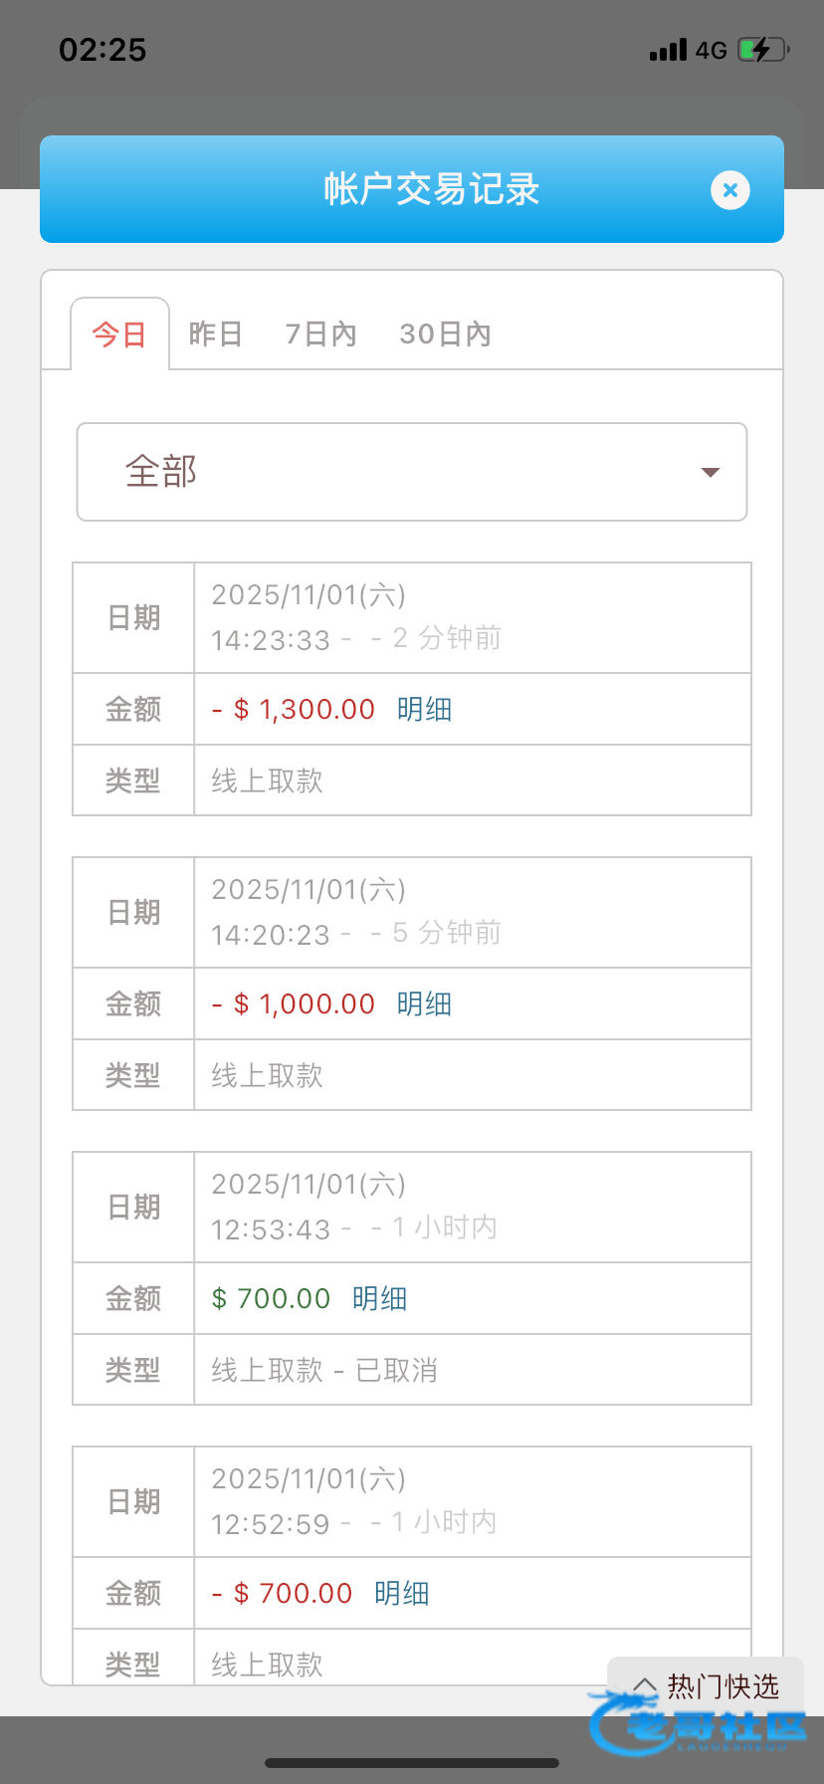Tap the chevron-up icon beside 热门快选

(x=645, y=1686)
